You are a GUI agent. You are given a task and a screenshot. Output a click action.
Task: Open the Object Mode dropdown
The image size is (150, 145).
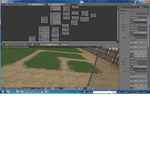tap(28, 88)
